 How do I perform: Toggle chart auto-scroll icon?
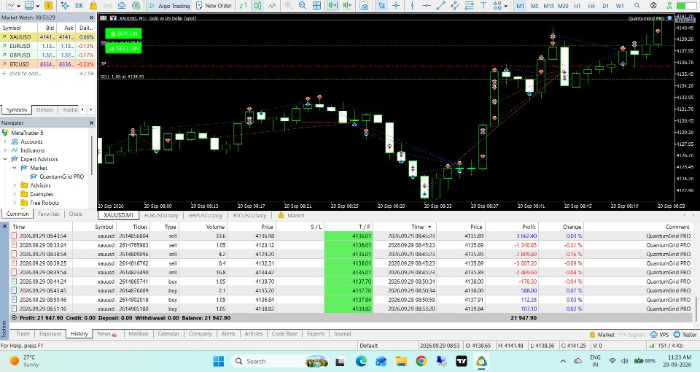point(332,6)
